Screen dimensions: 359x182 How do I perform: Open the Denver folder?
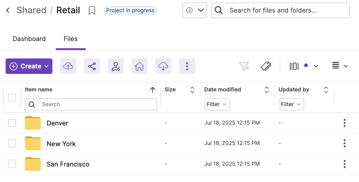(58, 123)
